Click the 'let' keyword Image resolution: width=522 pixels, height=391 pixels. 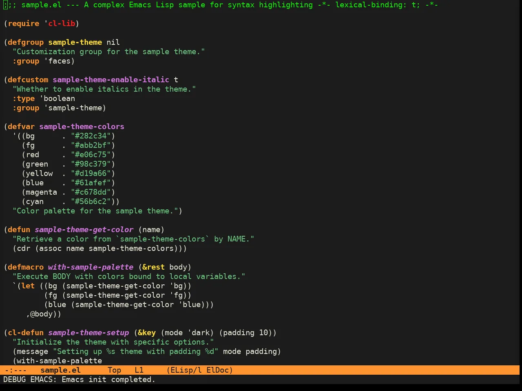pos(28,286)
